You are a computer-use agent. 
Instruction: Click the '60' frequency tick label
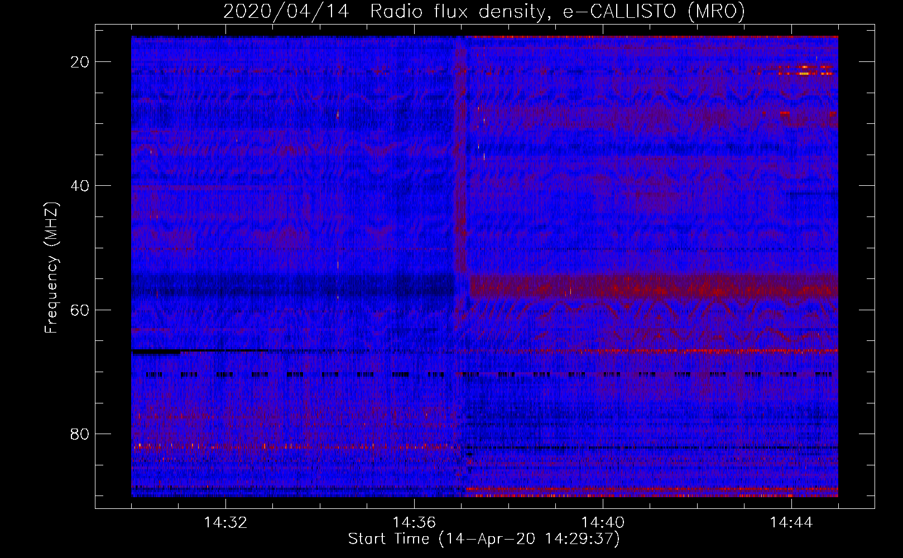pyautogui.click(x=80, y=310)
